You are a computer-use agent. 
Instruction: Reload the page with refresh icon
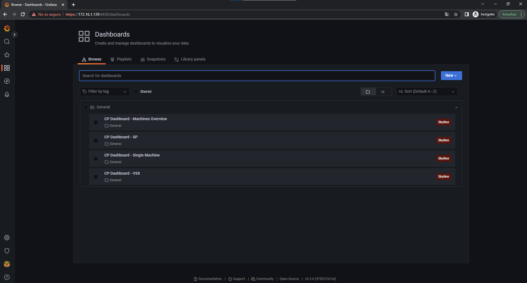point(23,14)
